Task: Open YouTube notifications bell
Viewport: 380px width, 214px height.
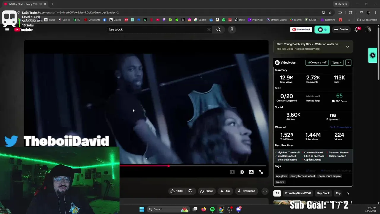Action: tap(357, 29)
